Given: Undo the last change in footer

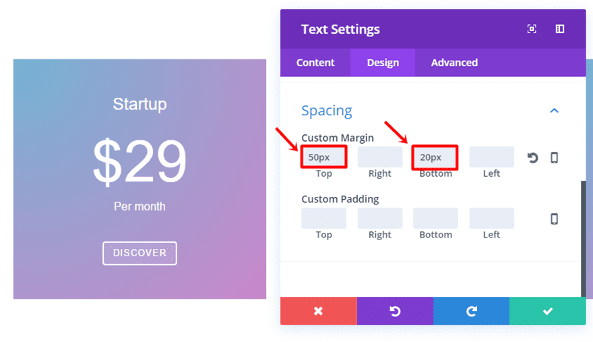Looking at the screenshot, I should click(x=395, y=311).
